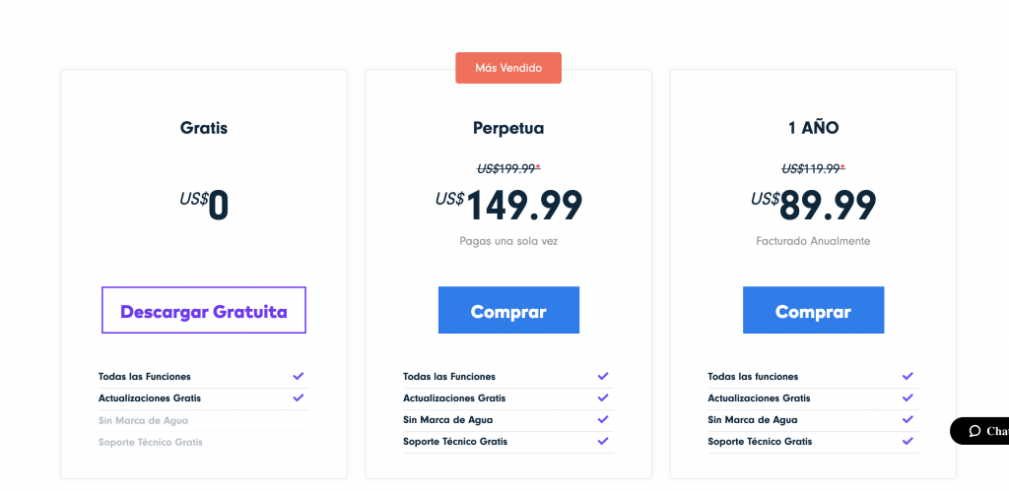This screenshot has width=1009, height=491.
Task: Select the Más Vendido badge
Action: (x=508, y=68)
